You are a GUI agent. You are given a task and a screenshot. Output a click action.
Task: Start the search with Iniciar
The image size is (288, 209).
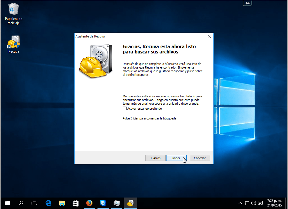coord(176,158)
